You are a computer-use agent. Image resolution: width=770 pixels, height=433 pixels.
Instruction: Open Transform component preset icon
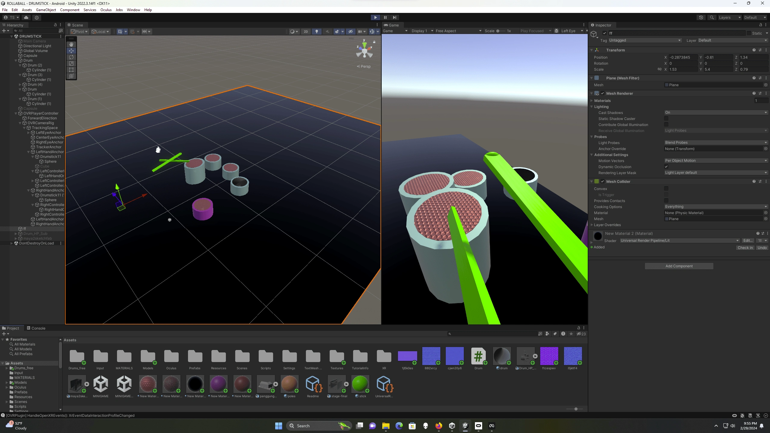click(760, 50)
